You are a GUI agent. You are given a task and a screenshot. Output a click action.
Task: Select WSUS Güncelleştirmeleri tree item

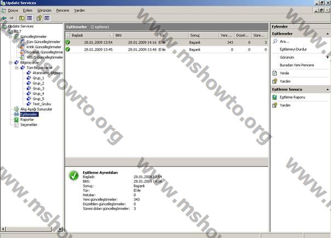click(x=44, y=57)
